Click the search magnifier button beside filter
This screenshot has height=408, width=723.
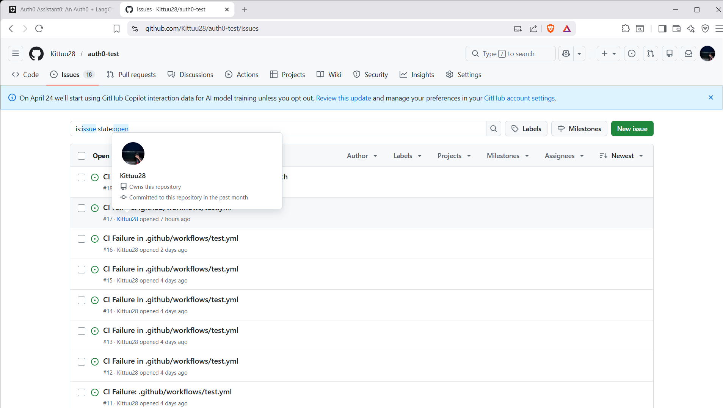tap(494, 129)
